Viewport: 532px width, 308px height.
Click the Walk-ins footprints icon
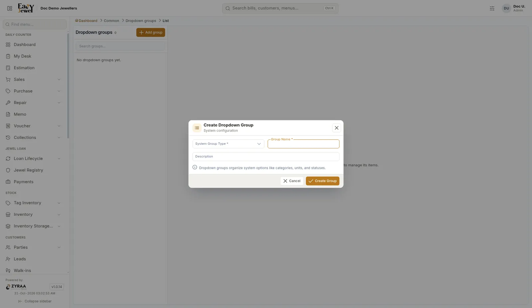point(8,270)
